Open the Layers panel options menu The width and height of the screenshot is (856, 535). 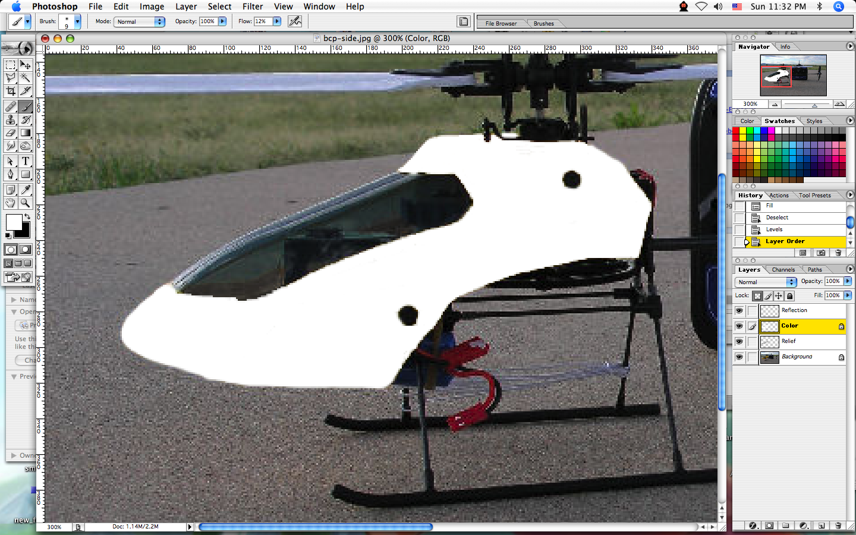pos(849,269)
